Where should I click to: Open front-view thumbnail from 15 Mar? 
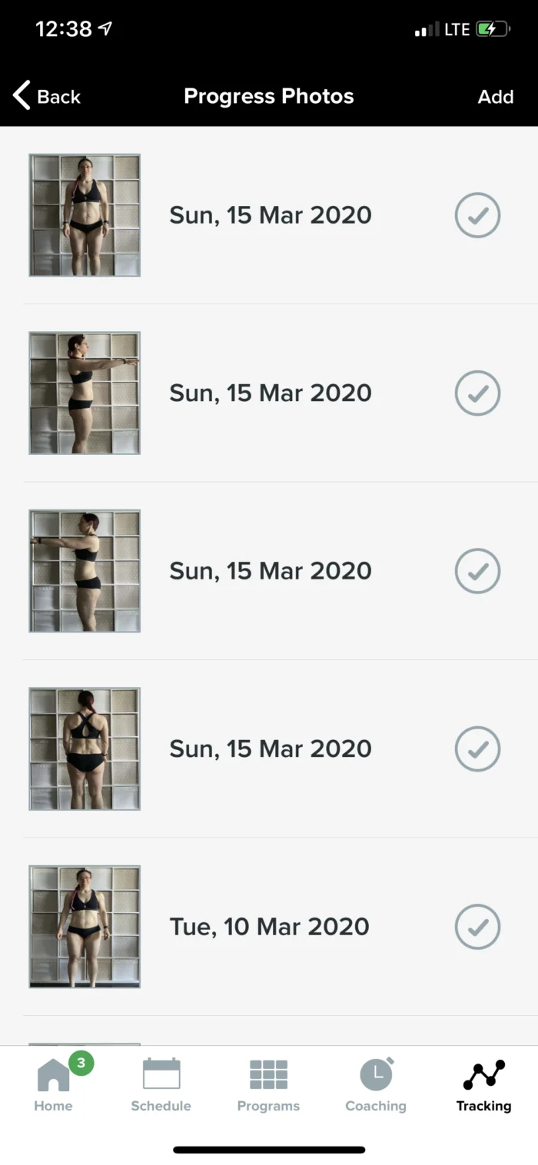click(x=85, y=215)
